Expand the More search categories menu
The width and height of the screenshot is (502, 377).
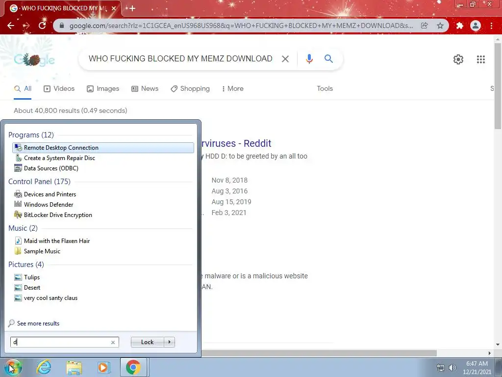(x=232, y=89)
